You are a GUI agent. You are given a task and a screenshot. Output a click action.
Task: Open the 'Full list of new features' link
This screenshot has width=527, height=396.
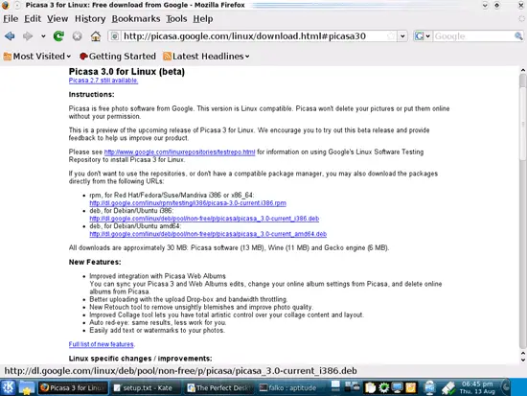[x=102, y=344]
